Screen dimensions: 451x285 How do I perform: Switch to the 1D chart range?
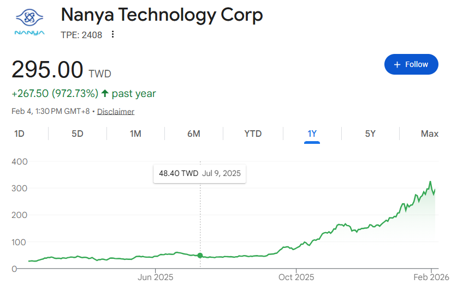[19, 134]
